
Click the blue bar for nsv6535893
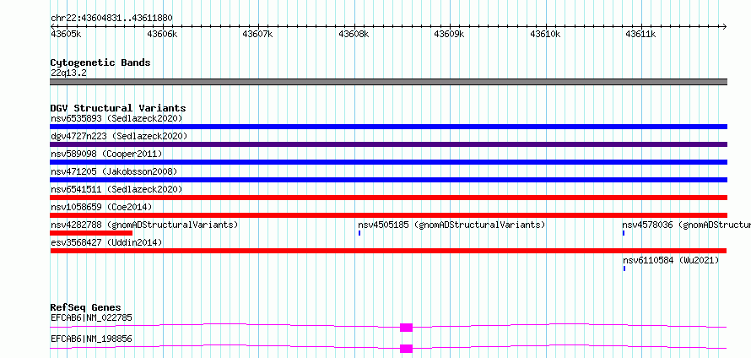pyautogui.click(x=388, y=127)
